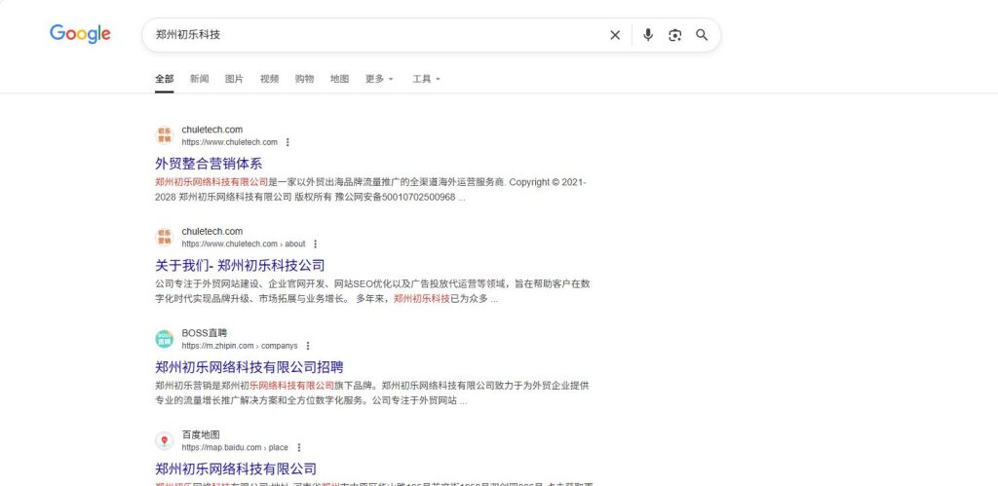Viewport: 998px width, 486px height.
Task: Click URL https://www.chuletech.com › about
Action: point(244,244)
